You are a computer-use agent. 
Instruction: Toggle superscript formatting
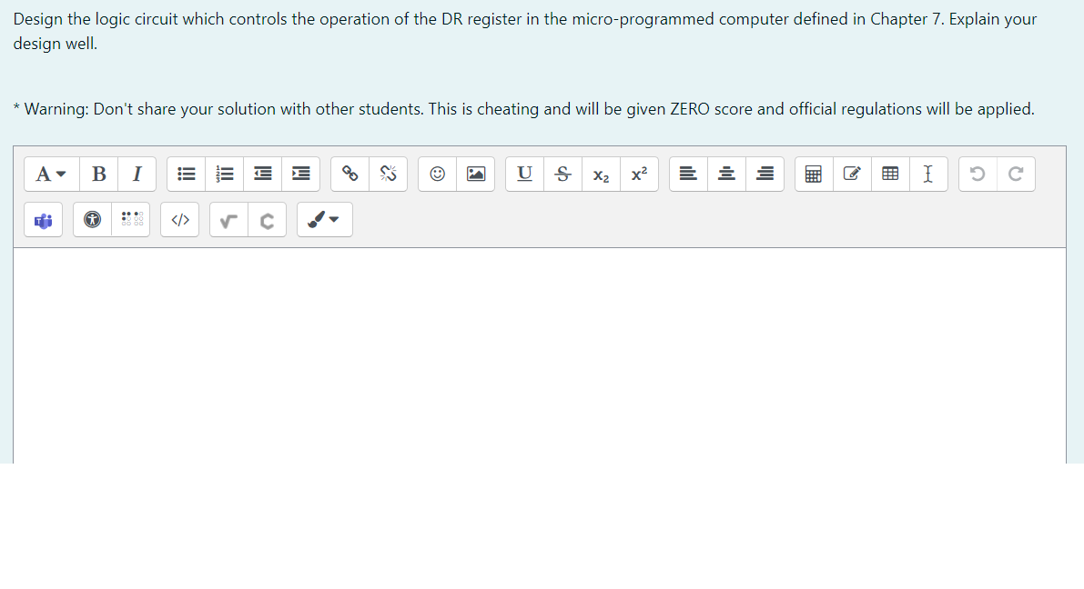(x=640, y=174)
